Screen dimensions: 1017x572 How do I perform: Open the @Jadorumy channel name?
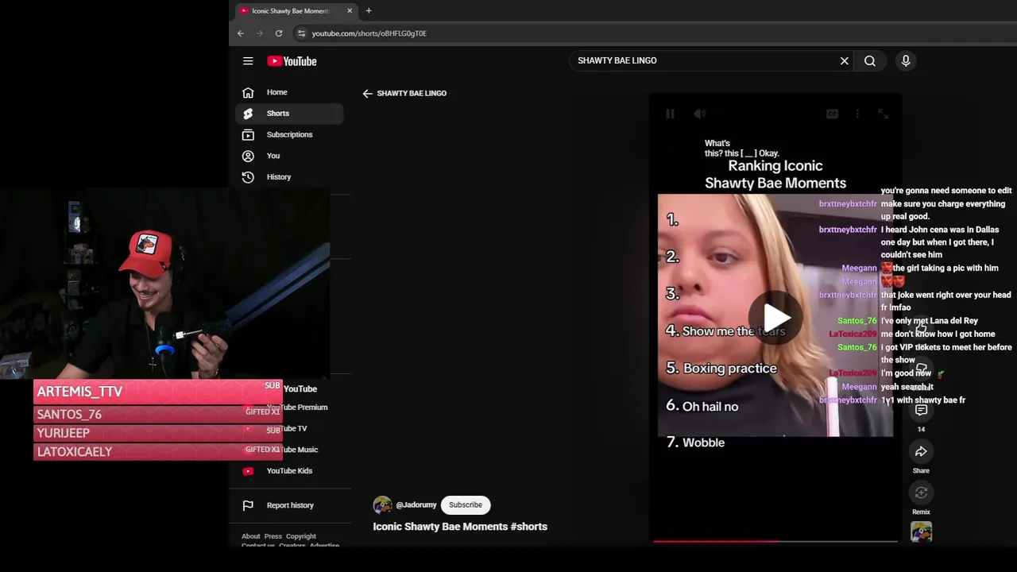[416, 505]
